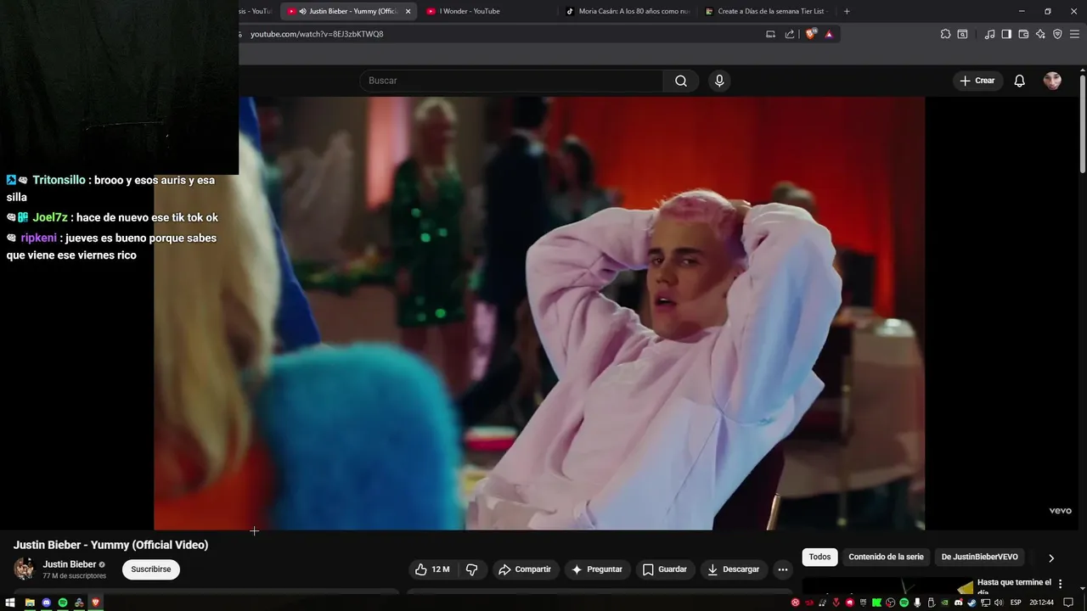Click the system tray microphone icon
The width and height of the screenshot is (1087, 611).
[x=917, y=603]
